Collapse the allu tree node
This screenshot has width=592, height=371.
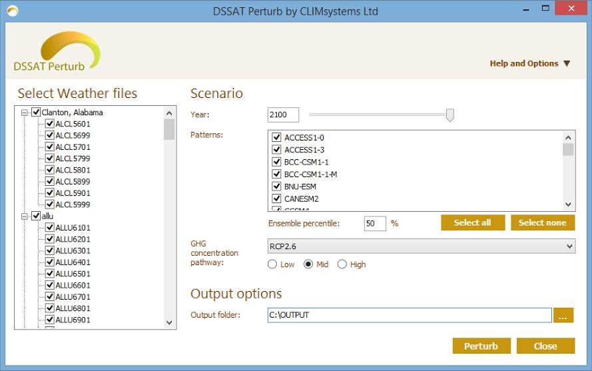click(25, 216)
